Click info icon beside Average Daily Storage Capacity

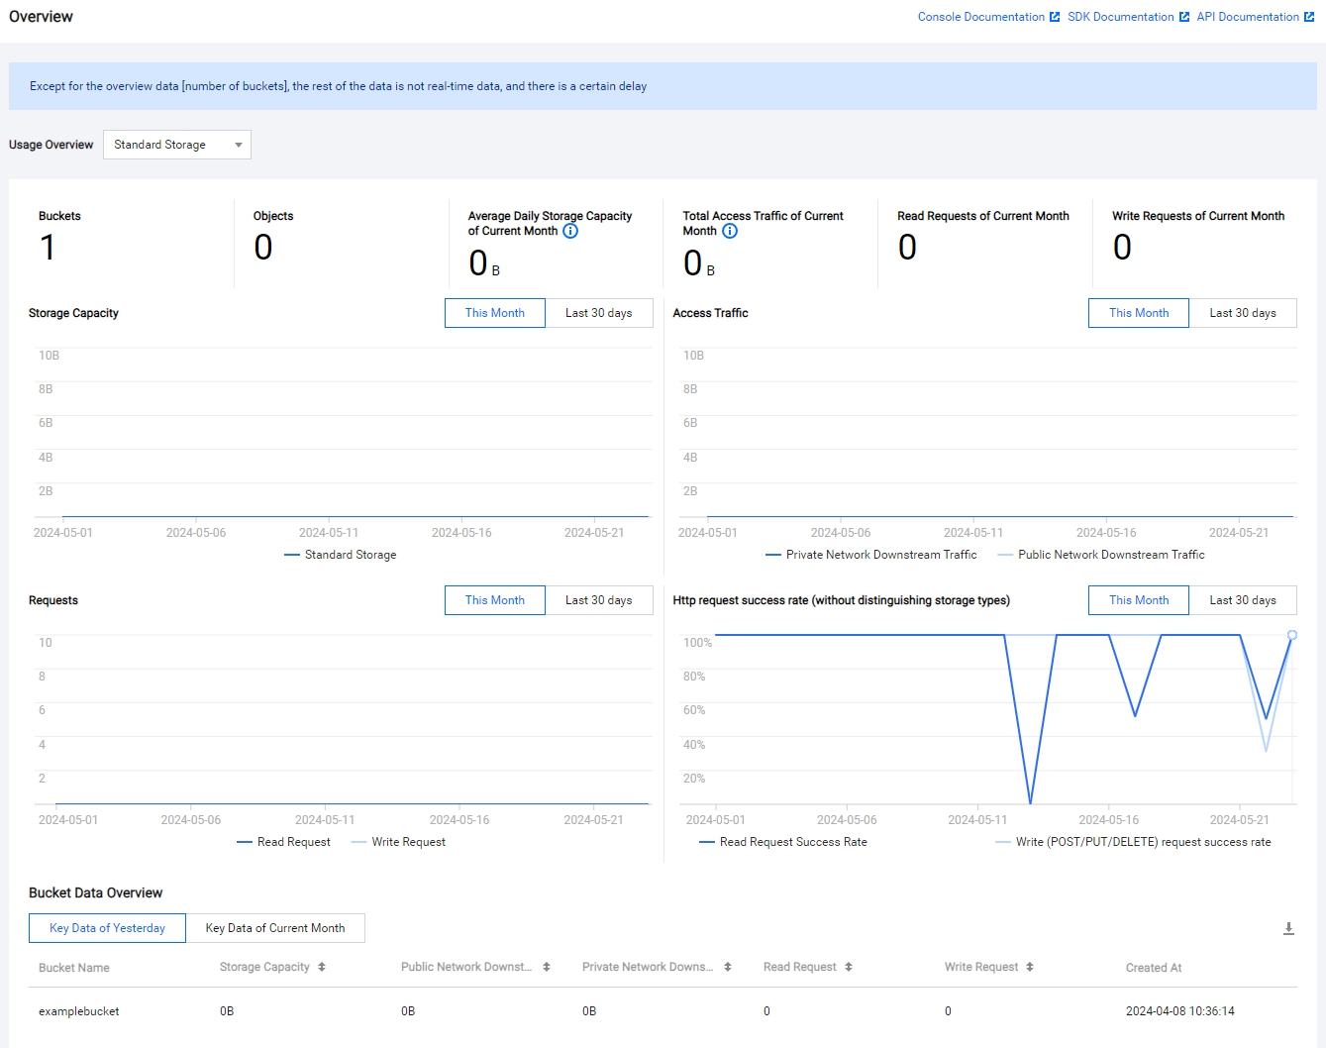(x=570, y=231)
